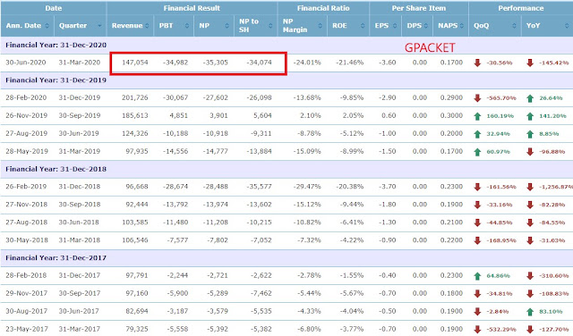Screen dimensions: 573x336
Task: Click revenue value 201,726
Action: 135,97
